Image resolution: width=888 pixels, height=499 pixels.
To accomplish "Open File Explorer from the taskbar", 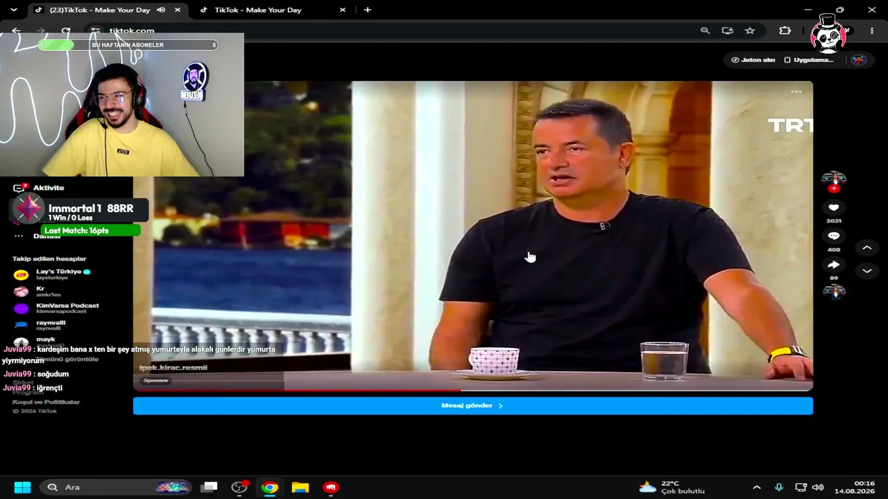I will click(300, 487).
